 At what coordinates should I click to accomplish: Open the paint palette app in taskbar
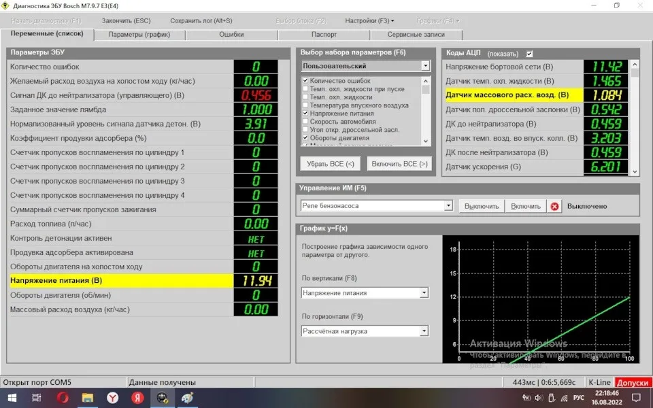click(x=187, y=398)
